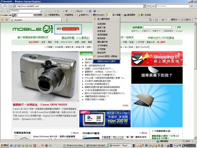Viewport: 197px width, 148px height.
Task: Click the RSS feeds icon
Action: pyautogui.click(x=156, y=20)
